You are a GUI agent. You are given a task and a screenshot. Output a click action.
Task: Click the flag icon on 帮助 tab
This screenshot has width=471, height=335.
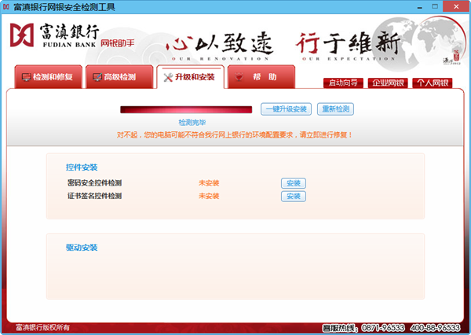pos(240,77)
